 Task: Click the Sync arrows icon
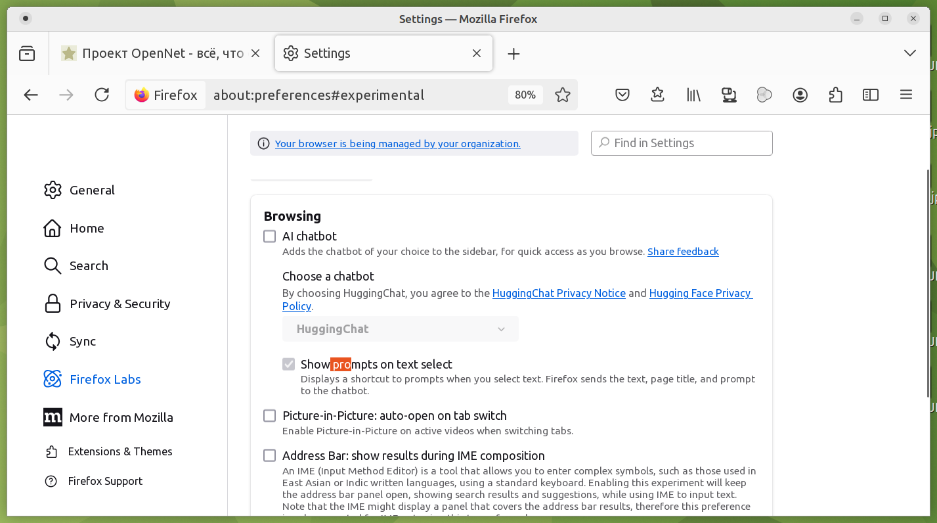[x=53, y=342]
